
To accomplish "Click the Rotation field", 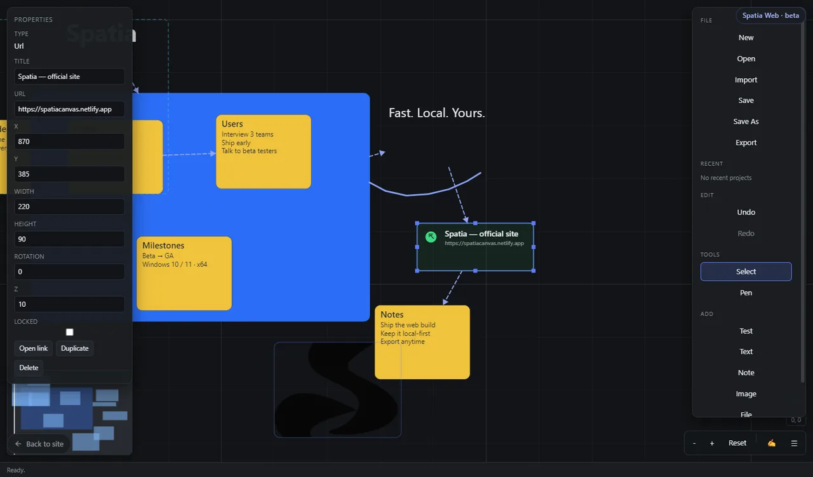I will (x=70, y=272).
